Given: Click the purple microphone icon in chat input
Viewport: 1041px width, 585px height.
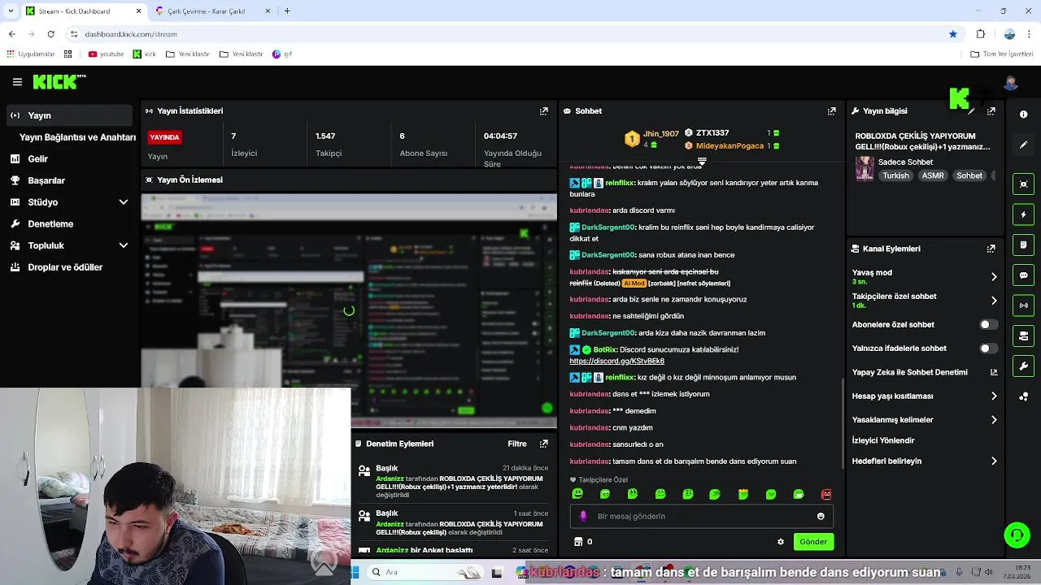Looking at the screenshot, I should pos(582,516).
